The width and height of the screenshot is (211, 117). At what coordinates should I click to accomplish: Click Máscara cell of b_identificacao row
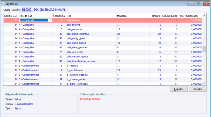pyautogui.click(x=133, y=70)
